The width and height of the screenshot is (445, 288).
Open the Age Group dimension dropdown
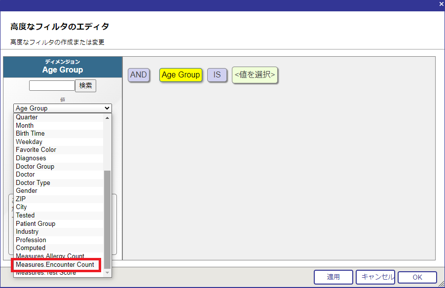point(63,108)
